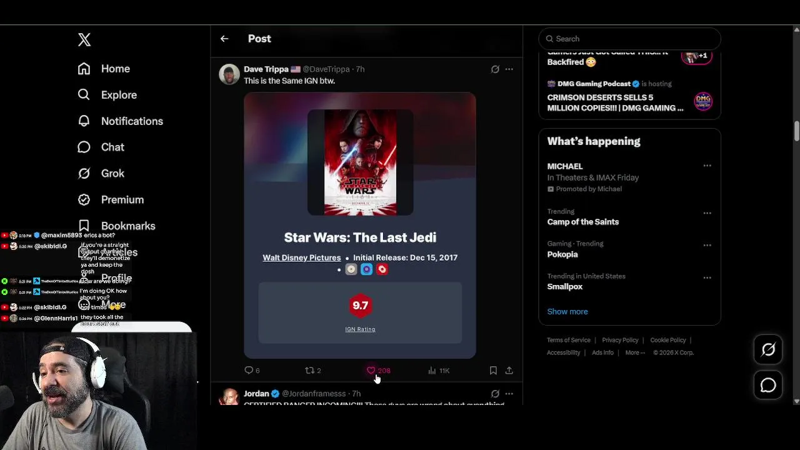Open the Smallpox trend

pyautogui.click(x=565, y=287)
